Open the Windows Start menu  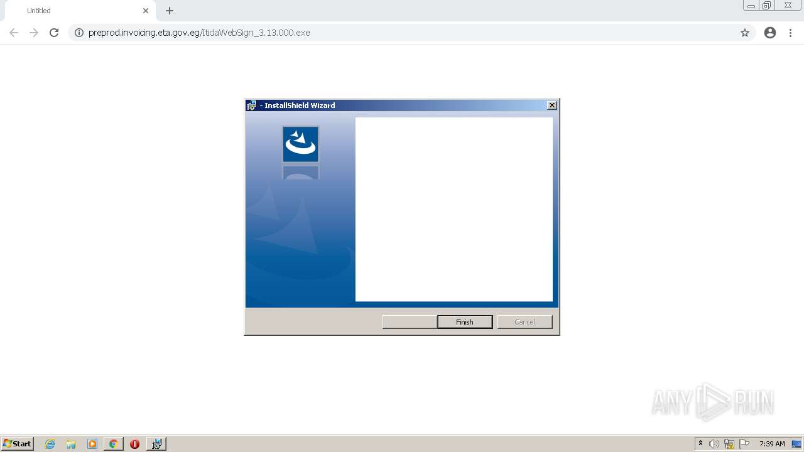tap(18, 444)
